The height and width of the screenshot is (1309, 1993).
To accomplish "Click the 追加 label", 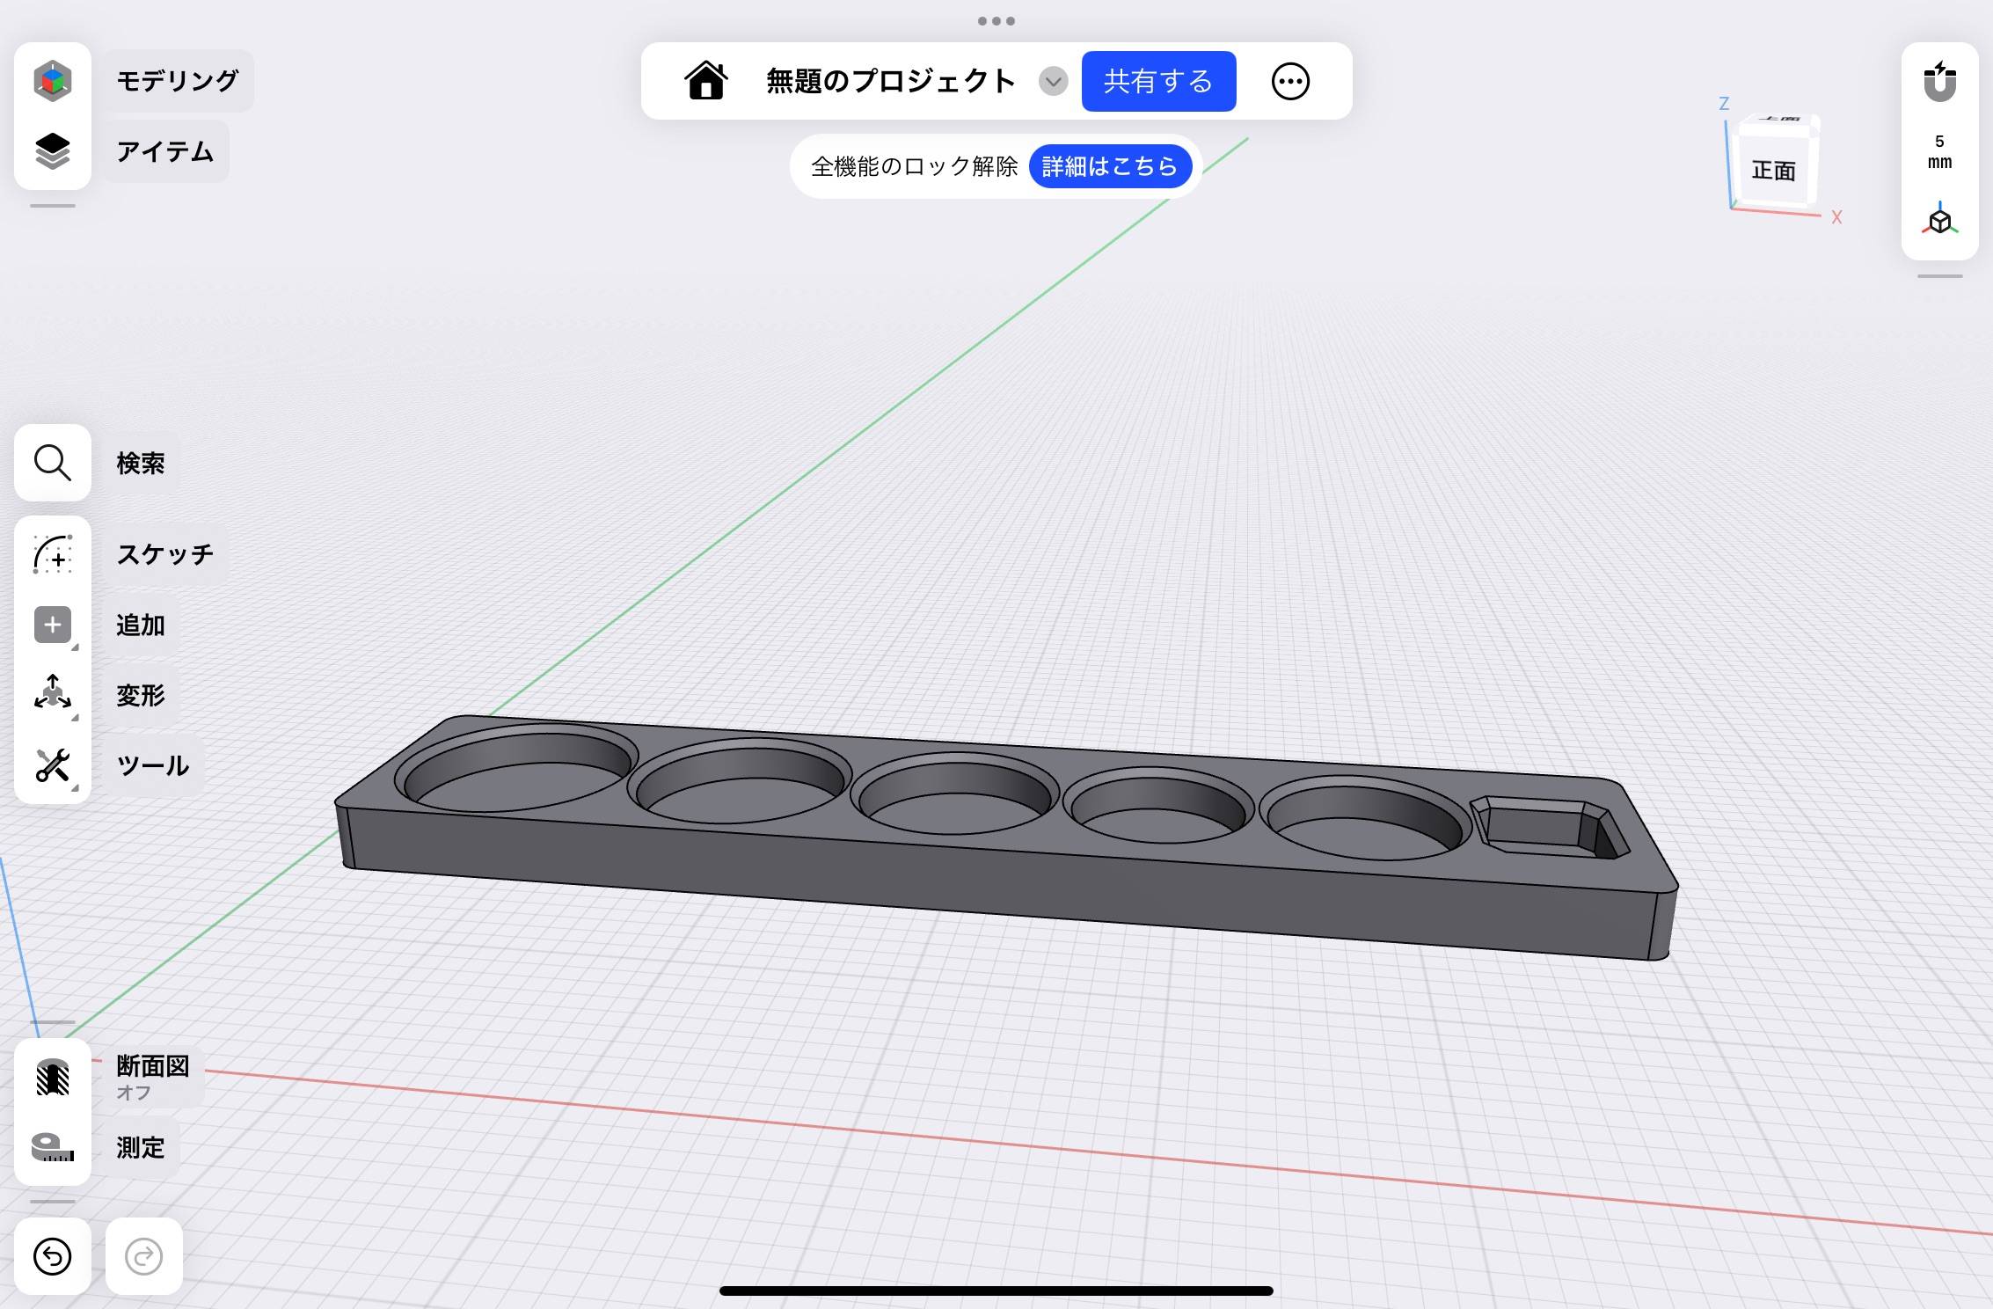I will [x=141, y=625].
